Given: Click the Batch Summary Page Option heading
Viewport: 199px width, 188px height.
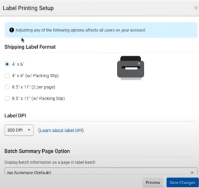Looking at the screenshot, I should click(x=37, y=151).
